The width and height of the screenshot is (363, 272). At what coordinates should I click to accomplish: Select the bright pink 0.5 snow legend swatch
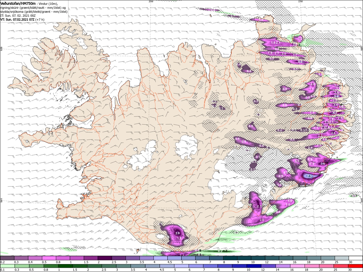[x=49, y=258]
